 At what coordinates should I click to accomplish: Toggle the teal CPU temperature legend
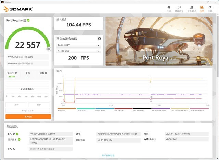click(86, 109)
